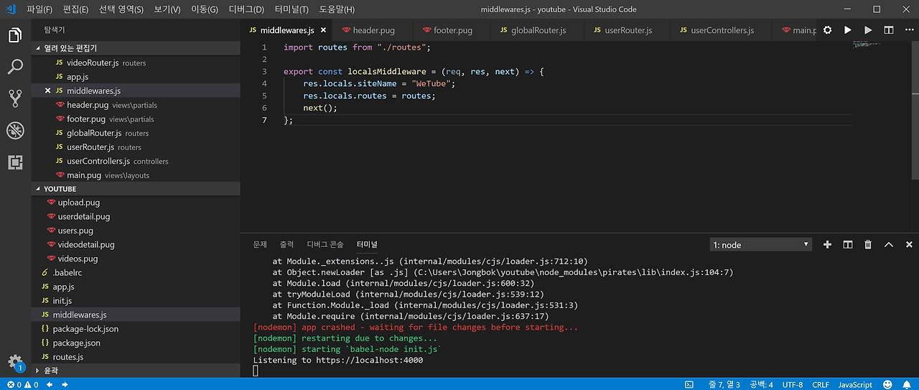Switch to the userControllers.js editor tab
The image size is (919, 390).
[722, 30]
